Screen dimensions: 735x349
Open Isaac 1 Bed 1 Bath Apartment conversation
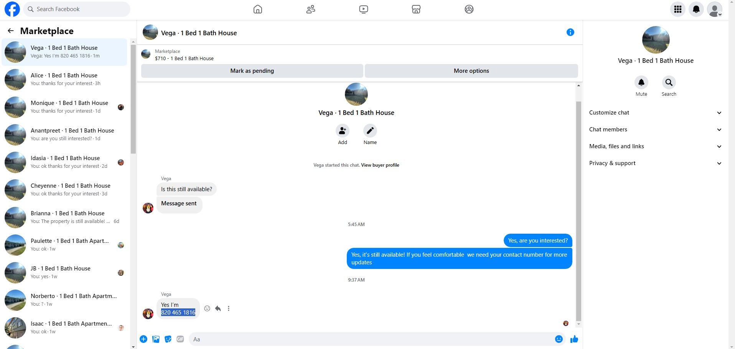(x=64, y=328)
